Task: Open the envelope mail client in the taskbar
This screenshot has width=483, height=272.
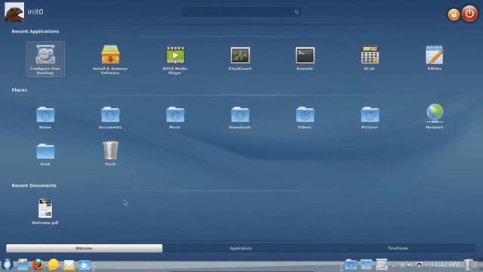Action: 69,265
